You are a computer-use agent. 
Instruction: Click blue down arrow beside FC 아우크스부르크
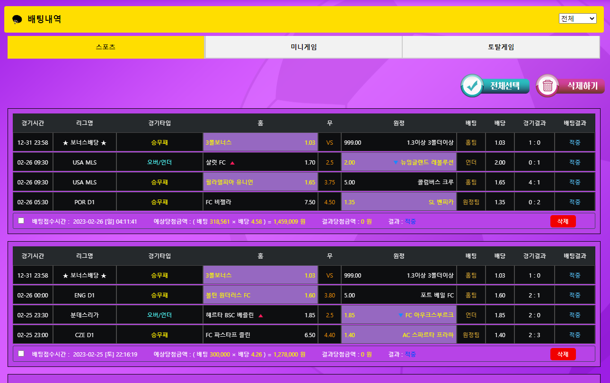pos(401,315)
